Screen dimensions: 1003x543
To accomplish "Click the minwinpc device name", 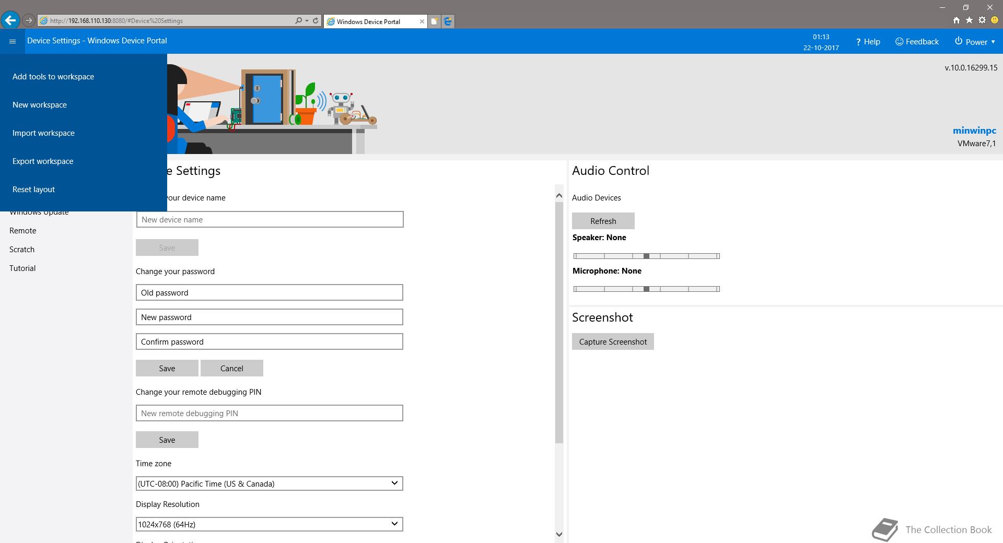I will pyautogui.click(x=974, y=131).
